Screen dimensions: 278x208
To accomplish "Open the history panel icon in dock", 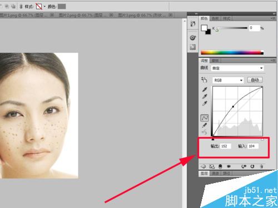I will click(193, 24).
